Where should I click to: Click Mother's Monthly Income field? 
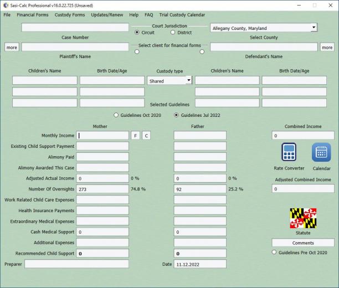click(102, 135)
